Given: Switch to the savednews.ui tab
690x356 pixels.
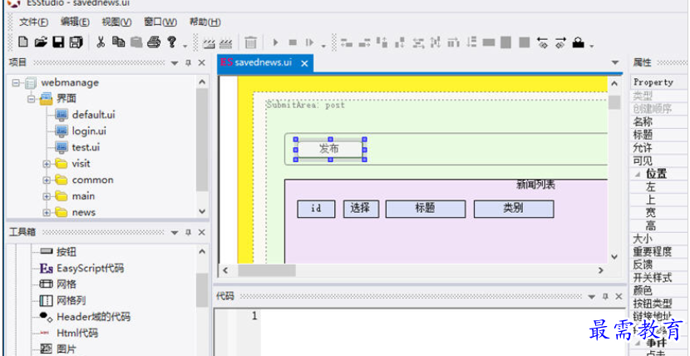Looking at the screenshot, I should (x=264, y=62).
